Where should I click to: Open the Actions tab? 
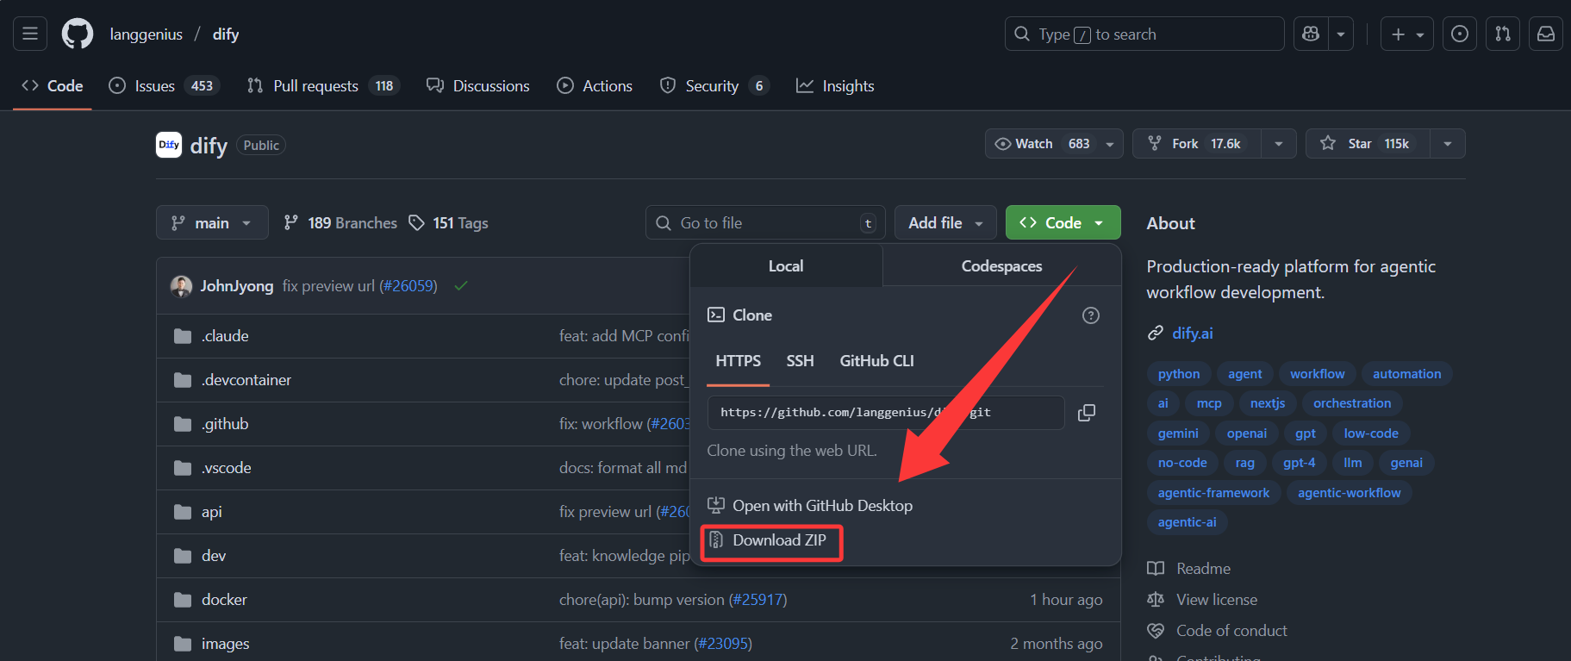tap(595, 86)
